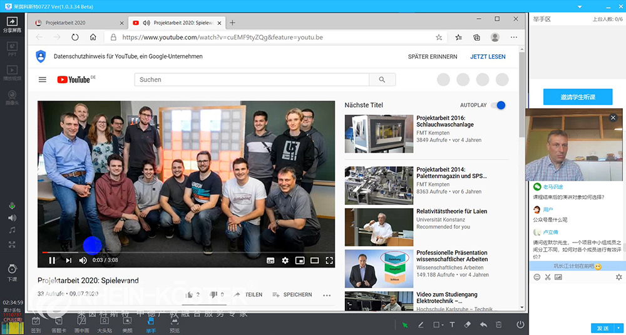Open the 大头贴 sticker photo tool

coord(104,324)
